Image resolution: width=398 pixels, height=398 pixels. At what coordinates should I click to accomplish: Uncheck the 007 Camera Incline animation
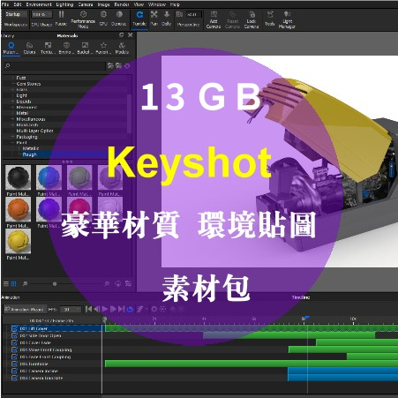tap(14, 371)
